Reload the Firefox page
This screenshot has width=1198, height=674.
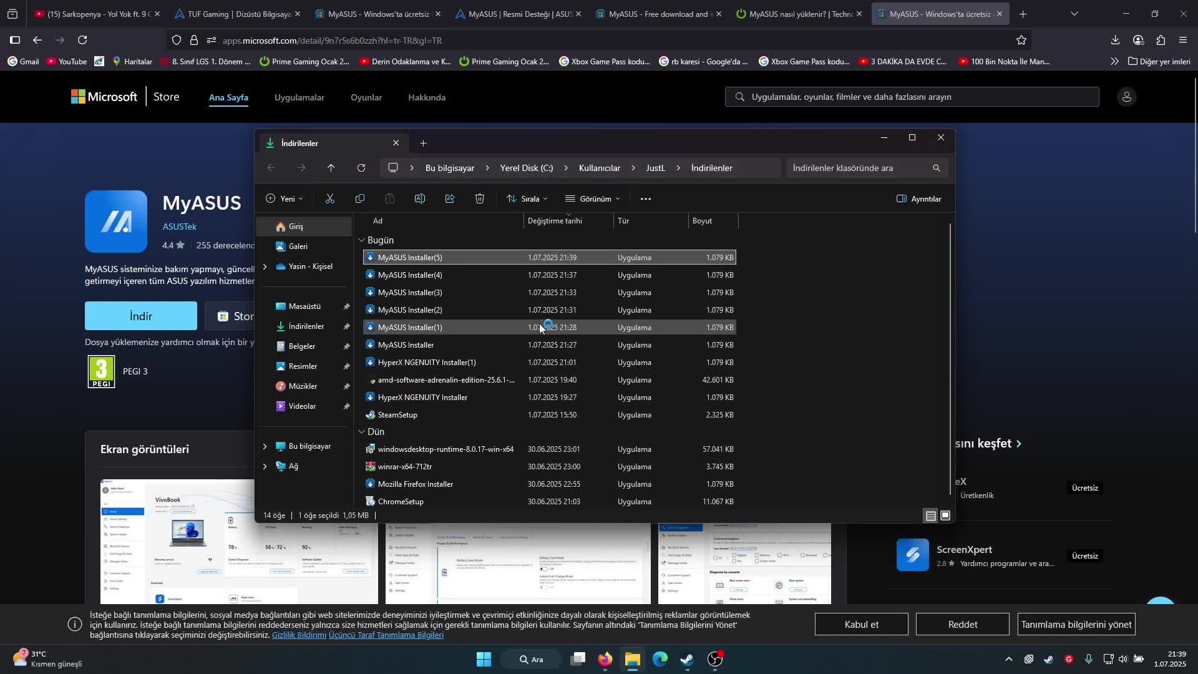click(82, 40)
